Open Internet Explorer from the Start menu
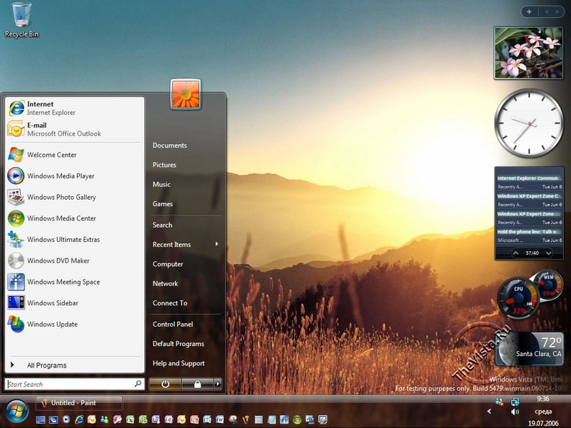The width and height of the screenshot is (571, 428). tap(50, 108)
